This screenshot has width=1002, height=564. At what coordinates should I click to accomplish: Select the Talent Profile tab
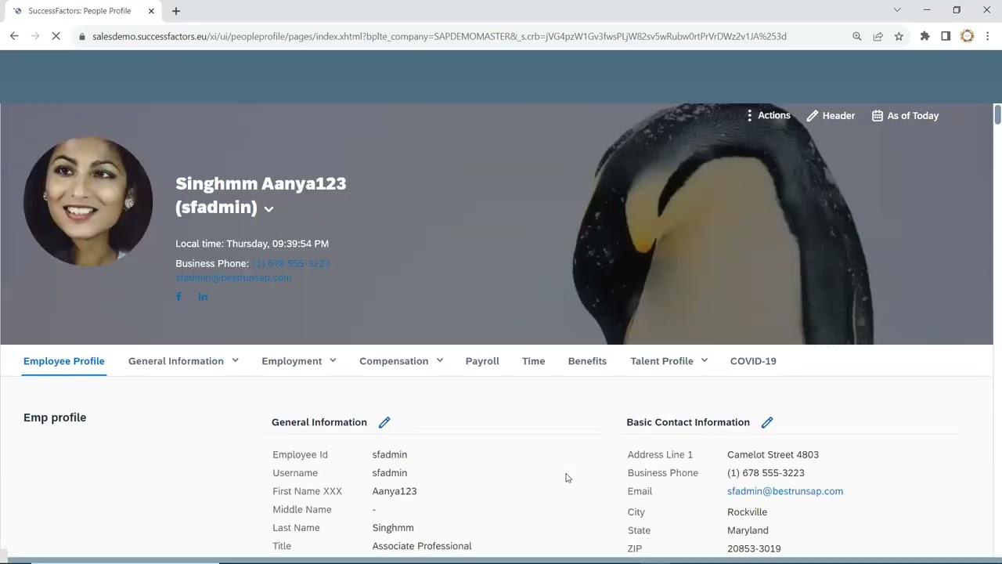click(x=662, y=361)
